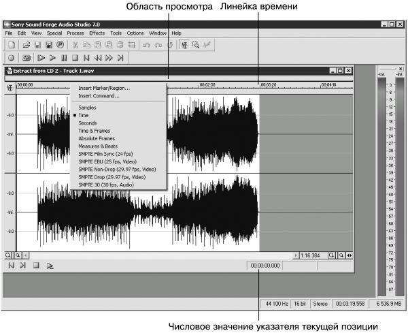Click the second time zoom magnifier after the ratio
The height and width of the screenshot is (333, 408).
tap(341, 255)
